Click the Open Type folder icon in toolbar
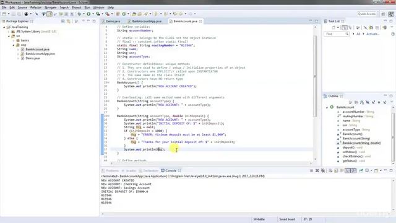This screenshot has height=223, width=396. 134,14
